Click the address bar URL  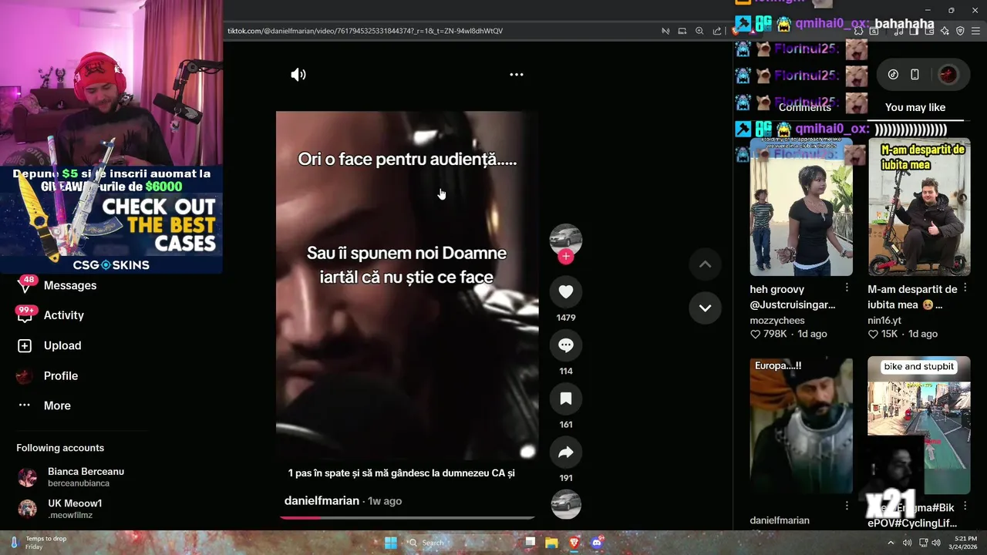[365, 31]
